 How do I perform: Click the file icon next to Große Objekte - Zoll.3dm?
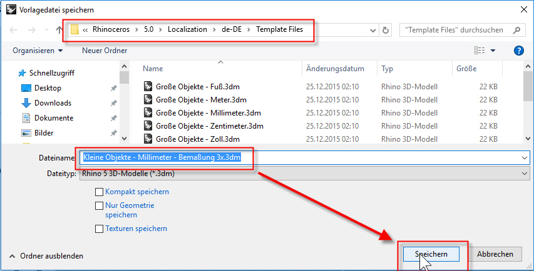tap(148, 139)
